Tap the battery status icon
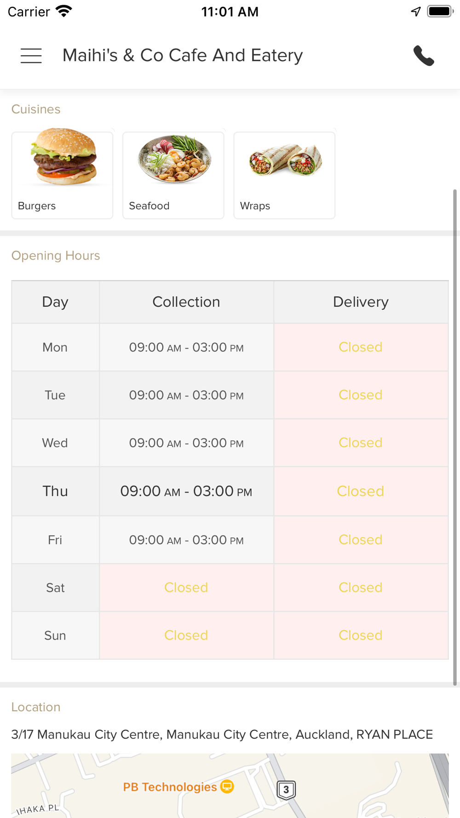The image size is (460, 818). pos(440,12)
